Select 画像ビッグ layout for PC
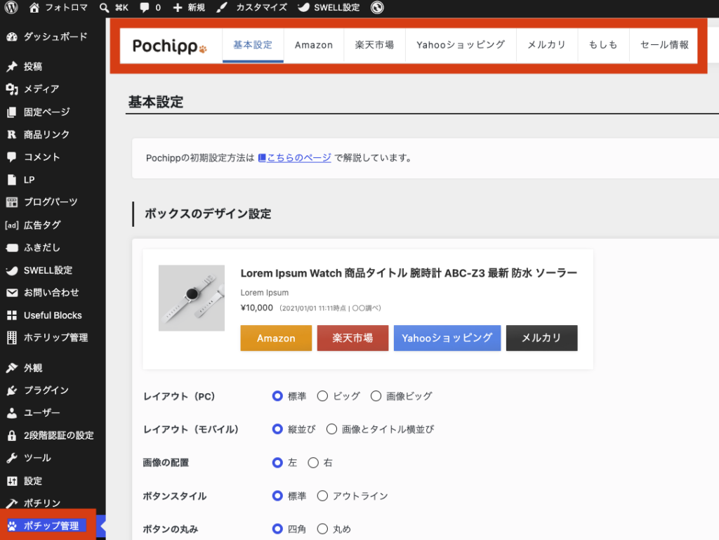This screenshot has height=540, width=719. (376, 396)
